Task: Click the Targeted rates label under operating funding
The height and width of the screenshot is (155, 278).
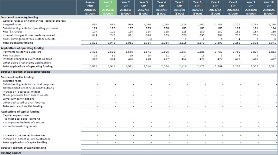Action: point(12,25)
